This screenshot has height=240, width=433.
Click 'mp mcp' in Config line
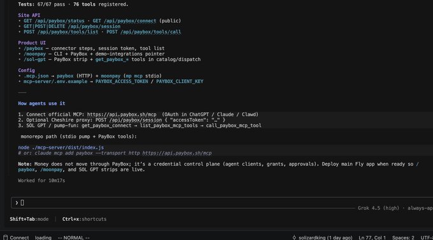click(134, 76)
